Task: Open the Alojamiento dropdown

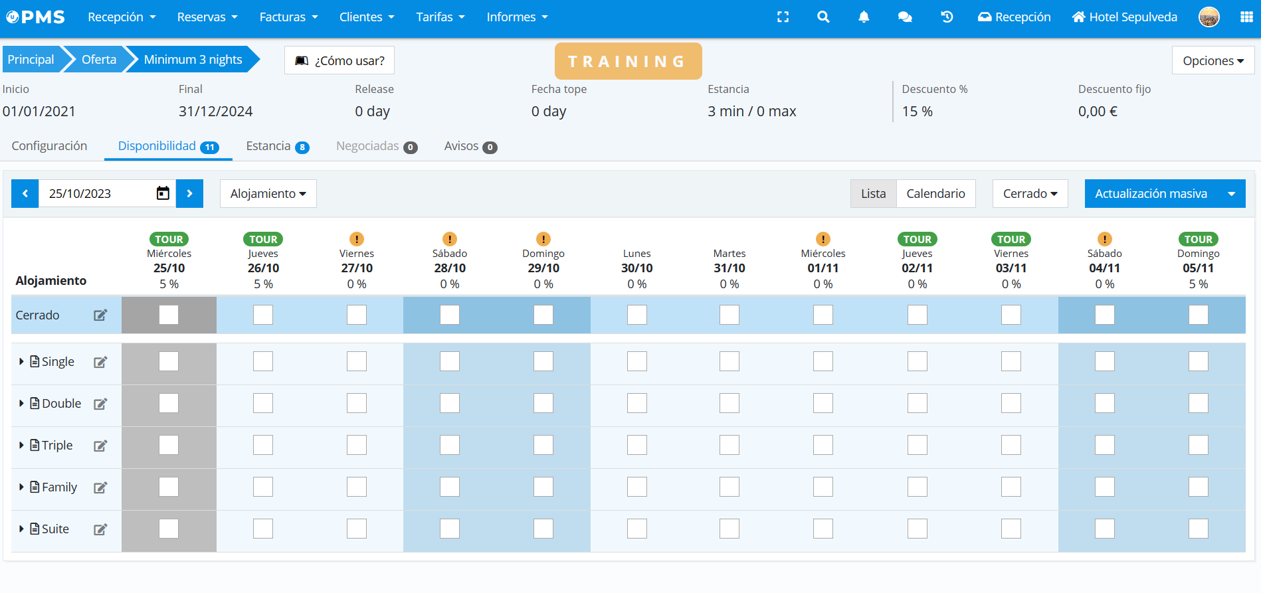Action: coord(268,193)
